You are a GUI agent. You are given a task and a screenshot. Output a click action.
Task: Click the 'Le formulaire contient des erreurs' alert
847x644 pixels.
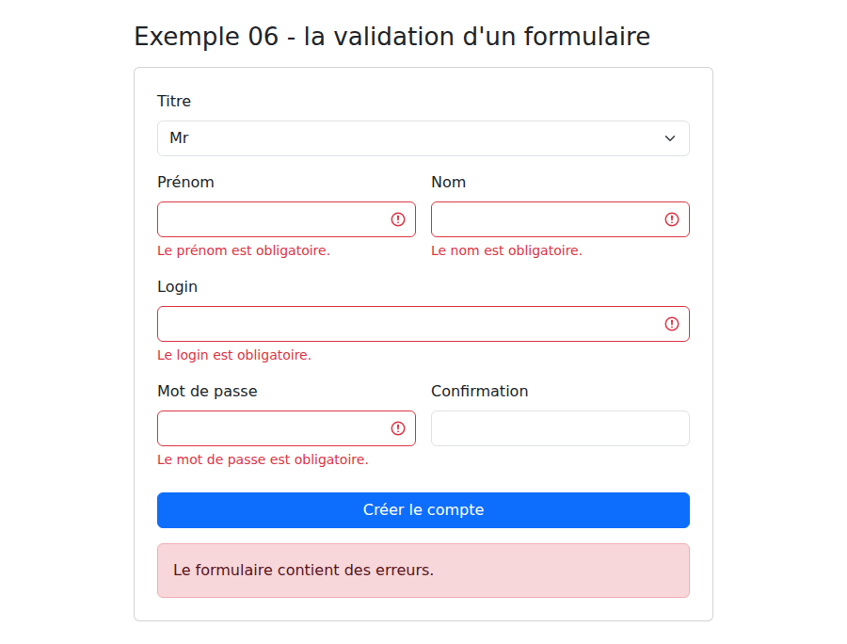pyautogui.click(x=423, y=571)
